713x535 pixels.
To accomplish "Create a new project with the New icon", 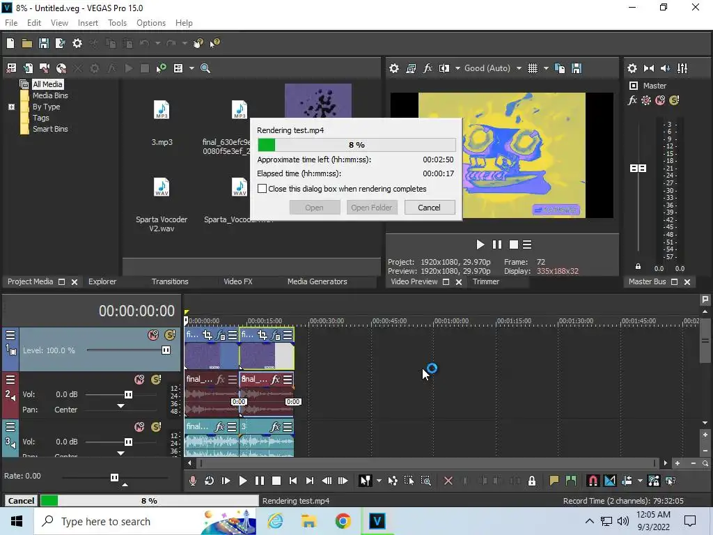I will click(10, 43).
